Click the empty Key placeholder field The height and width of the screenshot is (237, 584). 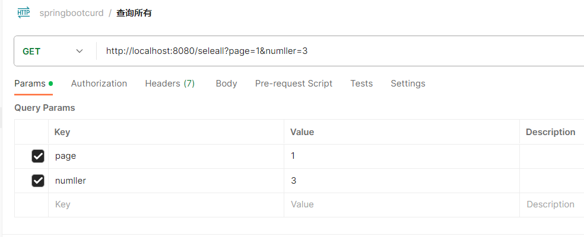(166, 204)
